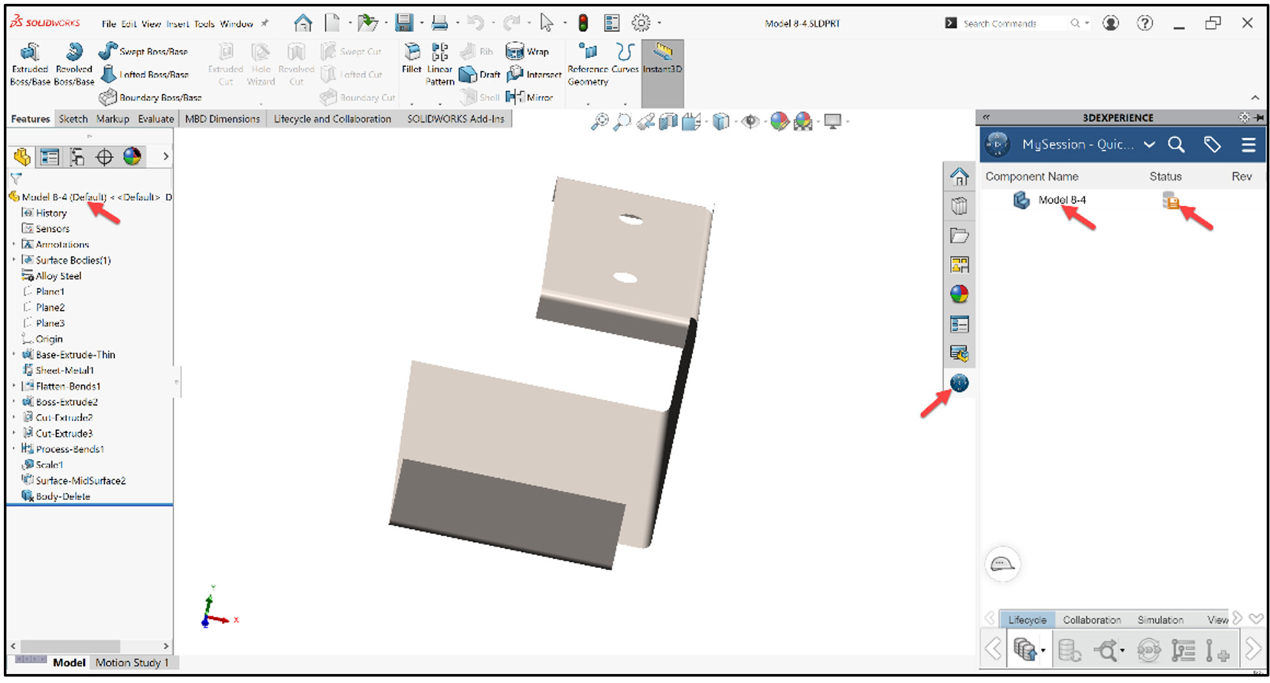
Task: Click the Edit Appearance sphere icon
Action: point(779,121)
